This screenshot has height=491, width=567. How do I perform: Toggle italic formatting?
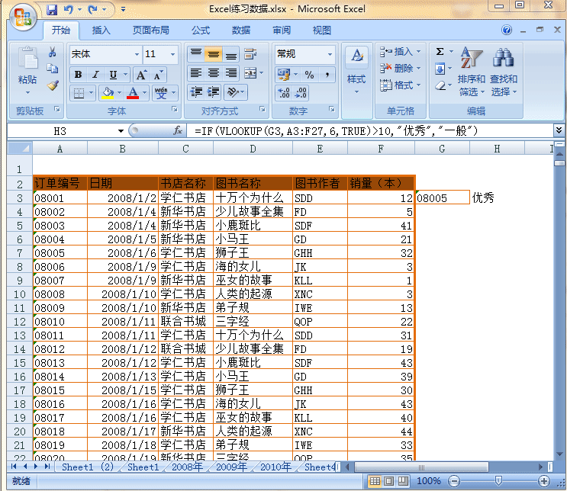tap(95, 75)
